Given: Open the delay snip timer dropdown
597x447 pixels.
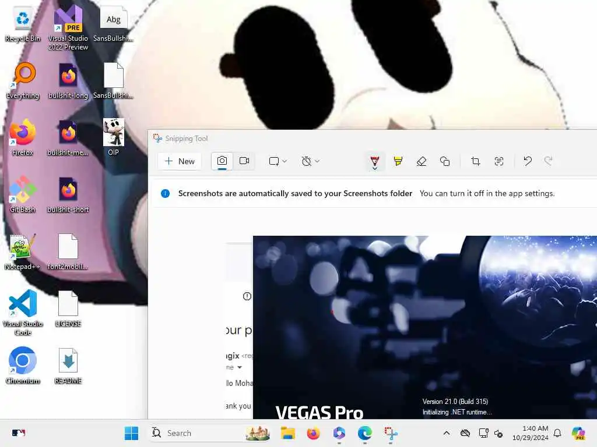Looking at the screenshot, I should (310, 161).
